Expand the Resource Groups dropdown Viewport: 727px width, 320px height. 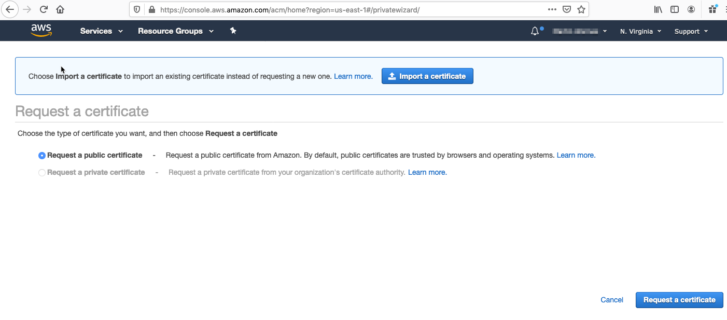pyautogui.click(x=176, y=31)
